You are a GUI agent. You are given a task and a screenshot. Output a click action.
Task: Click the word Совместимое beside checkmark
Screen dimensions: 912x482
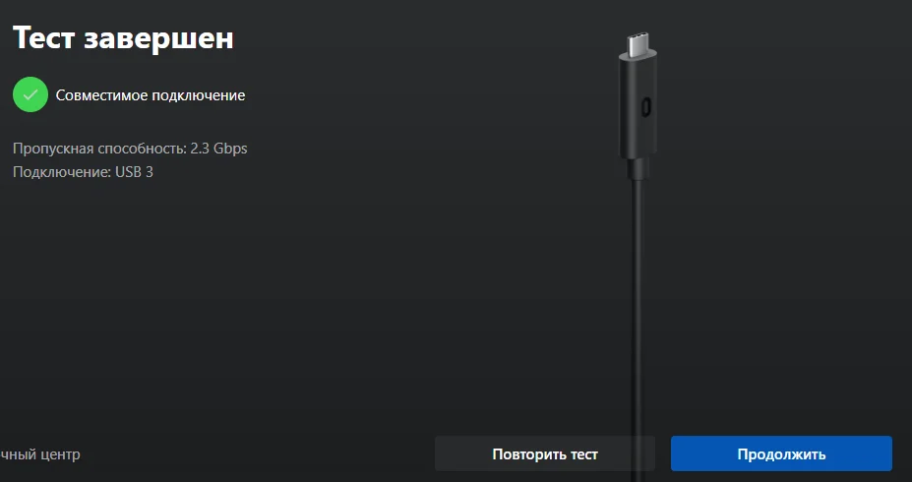coord(101,95)
